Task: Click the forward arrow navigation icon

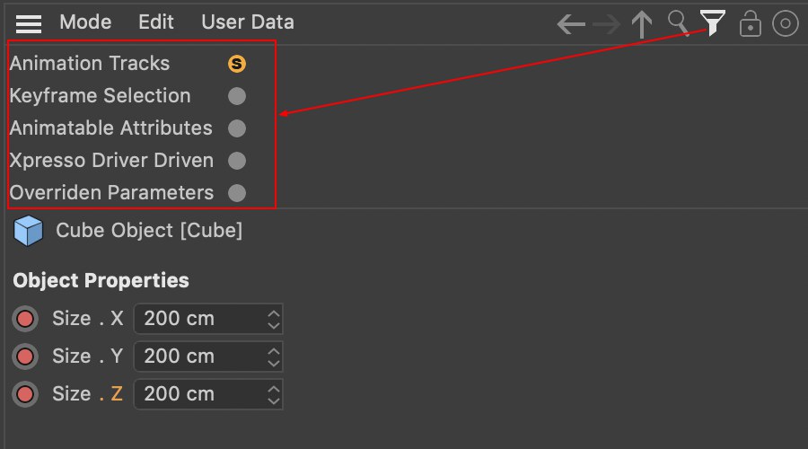Action: point(607,23)
